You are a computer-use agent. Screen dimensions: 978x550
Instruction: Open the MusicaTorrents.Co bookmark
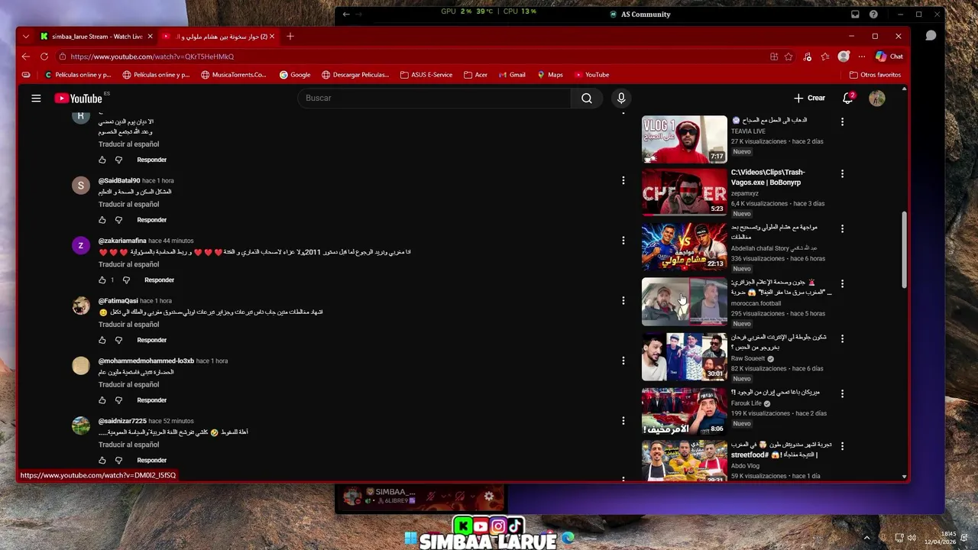(x=233, y=75)
